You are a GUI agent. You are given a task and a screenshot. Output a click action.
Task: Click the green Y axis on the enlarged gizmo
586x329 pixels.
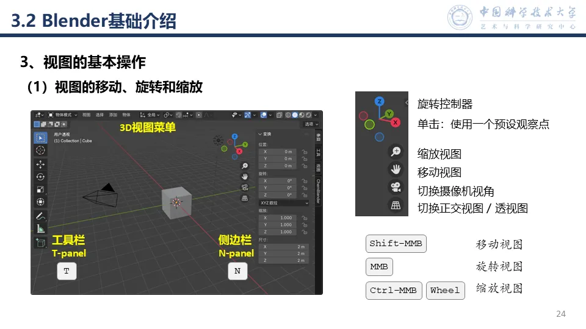tap(389, 114)
